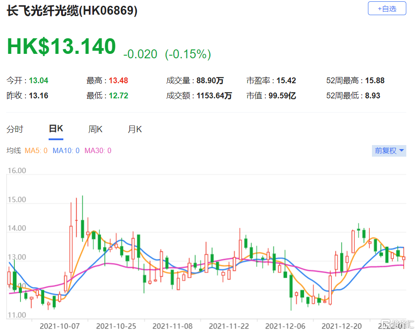Click the 均线 label
This screenshot has width=417, height=332.
(13, 151)
